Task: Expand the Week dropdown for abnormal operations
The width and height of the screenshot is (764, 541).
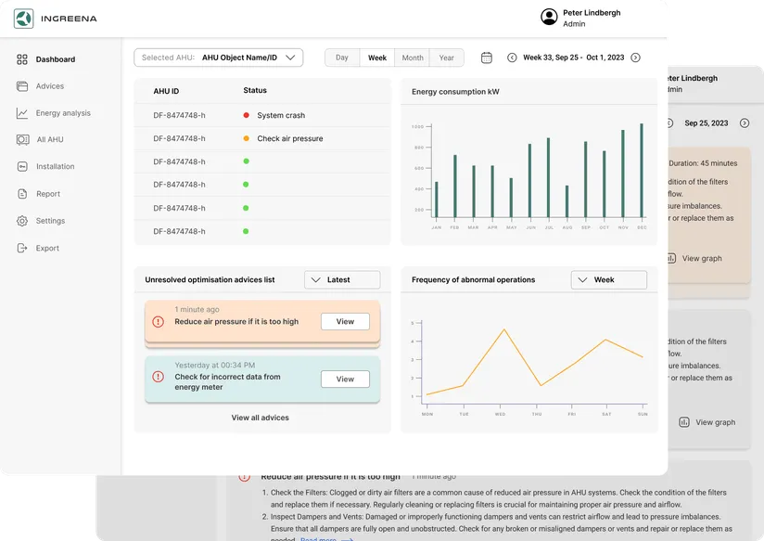Action: (x=608, y=279)
